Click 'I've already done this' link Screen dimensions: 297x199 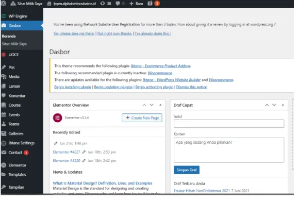[153, 34]
